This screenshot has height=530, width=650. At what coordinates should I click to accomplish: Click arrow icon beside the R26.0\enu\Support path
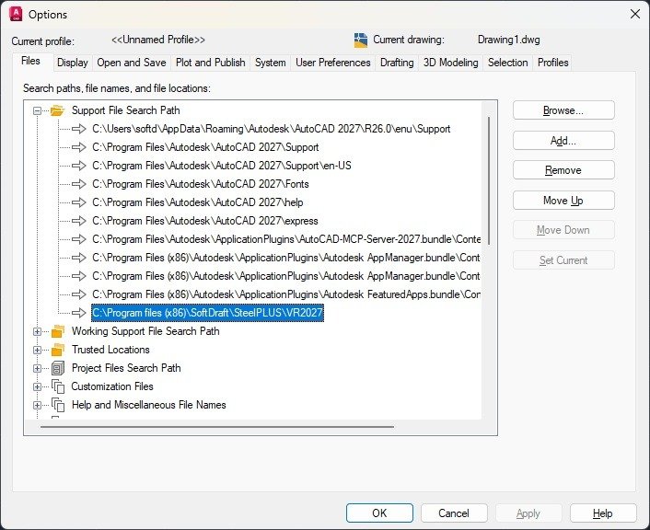pos(79,129)
